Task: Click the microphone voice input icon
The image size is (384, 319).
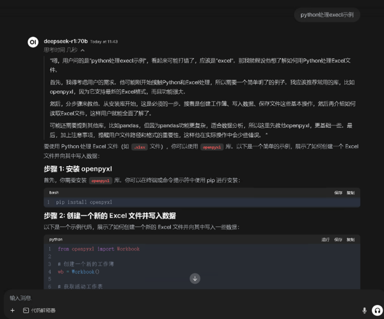Action: point(365,310)
